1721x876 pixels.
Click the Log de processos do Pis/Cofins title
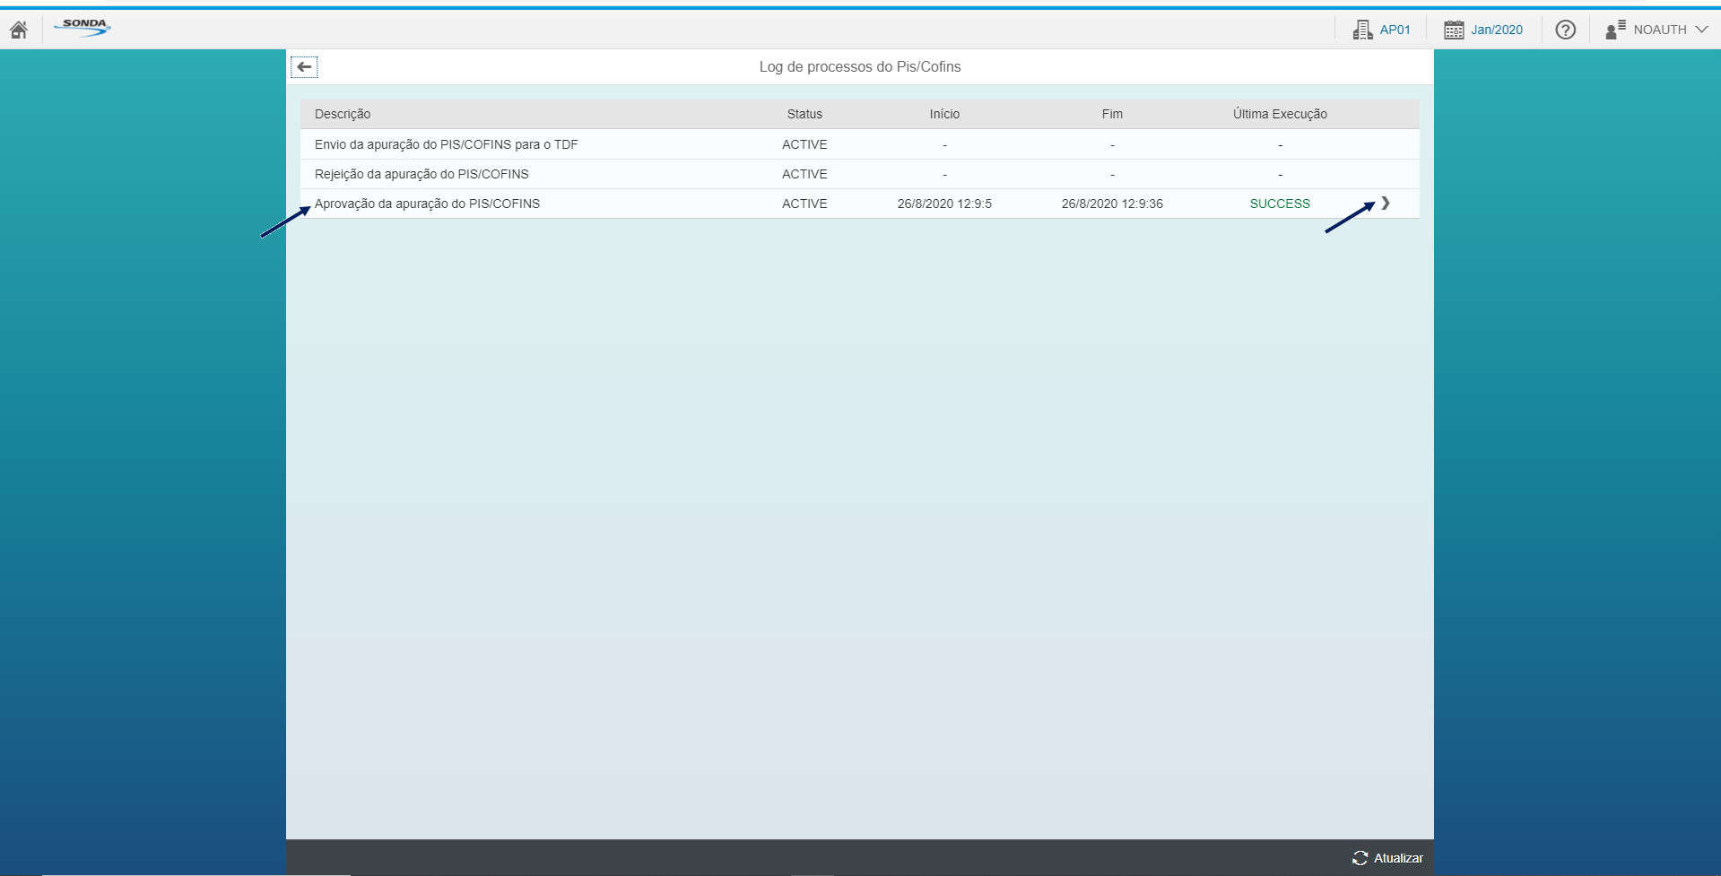pos(860,67)
